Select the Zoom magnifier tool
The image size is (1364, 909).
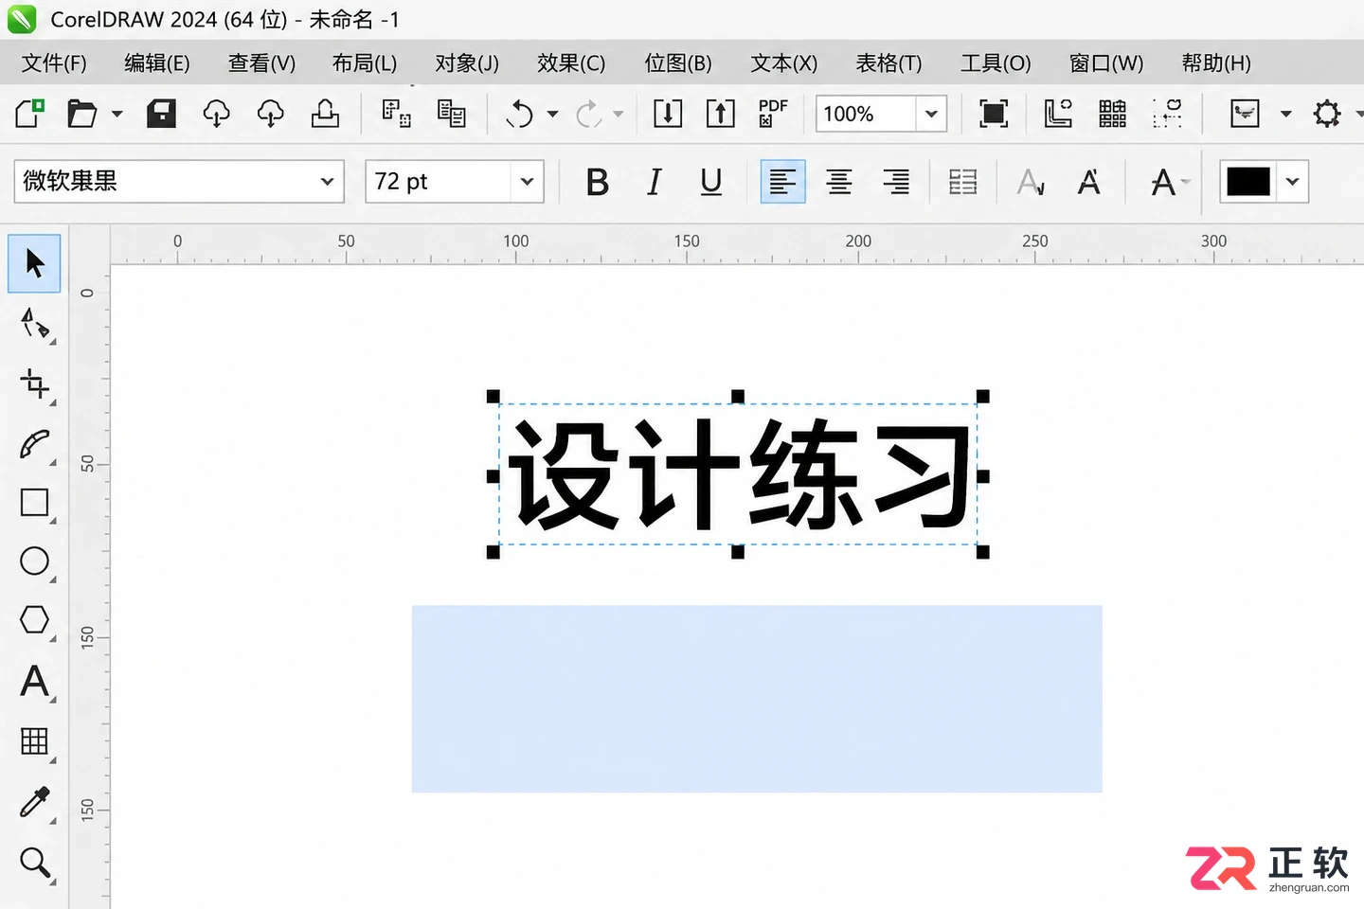34,863
